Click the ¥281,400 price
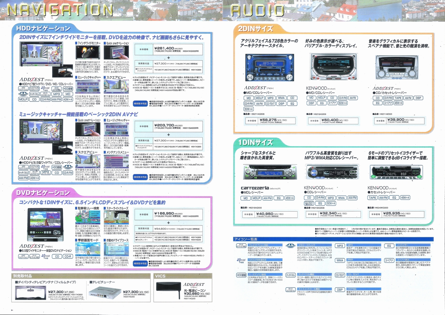This screenshot has width=445, height=315. 164,48
